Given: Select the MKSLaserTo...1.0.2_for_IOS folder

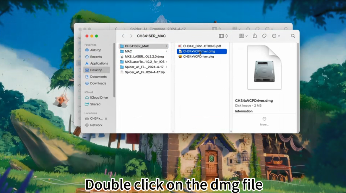Looking at the screenshot, I should (143, 62).
